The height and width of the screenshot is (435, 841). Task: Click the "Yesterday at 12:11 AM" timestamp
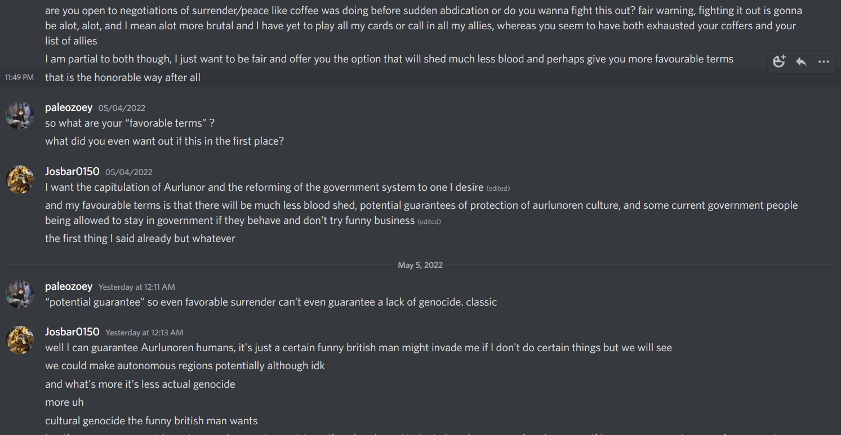point(136,287)
